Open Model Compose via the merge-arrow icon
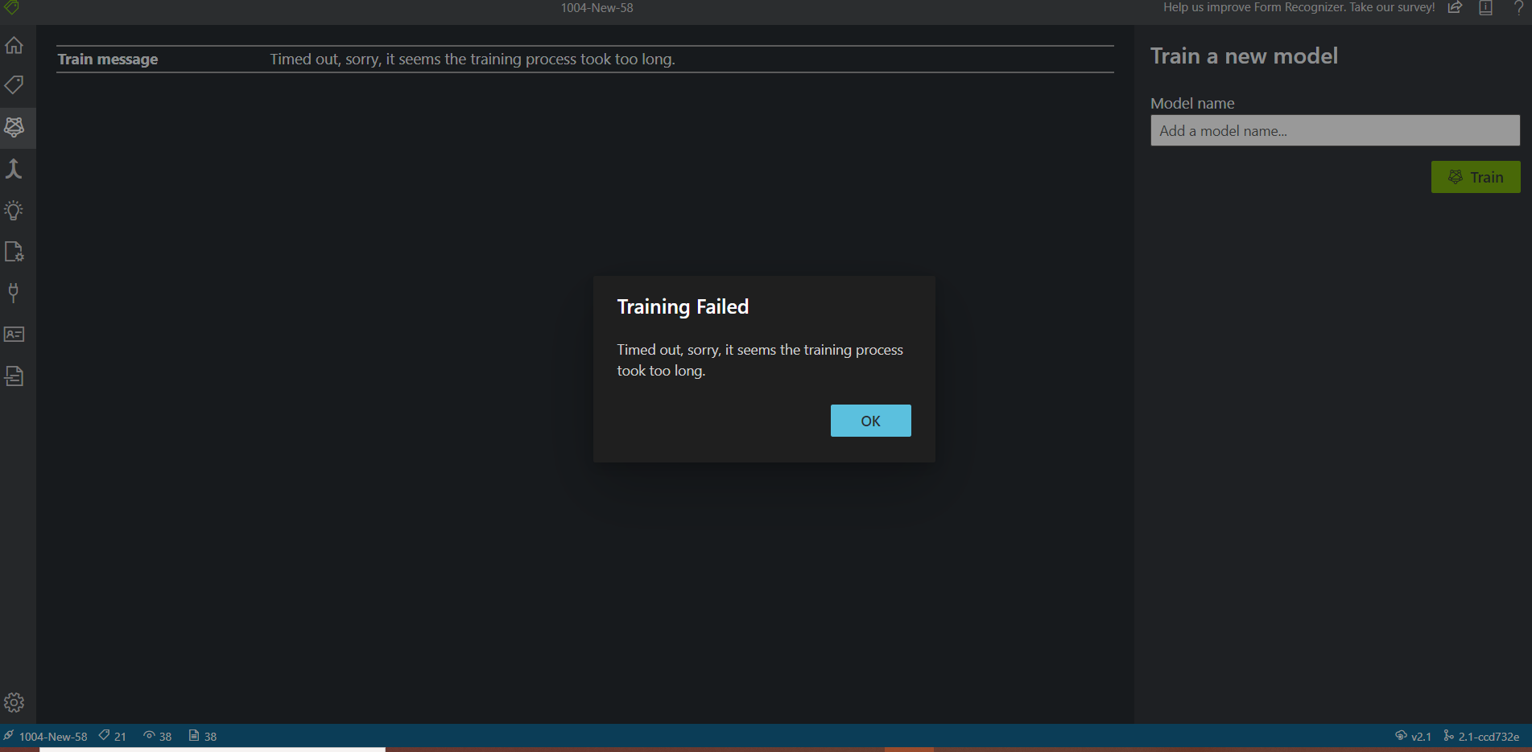The width and height of the screenshot is (1532, 752). pyautogui.click(x=14, y=170)
